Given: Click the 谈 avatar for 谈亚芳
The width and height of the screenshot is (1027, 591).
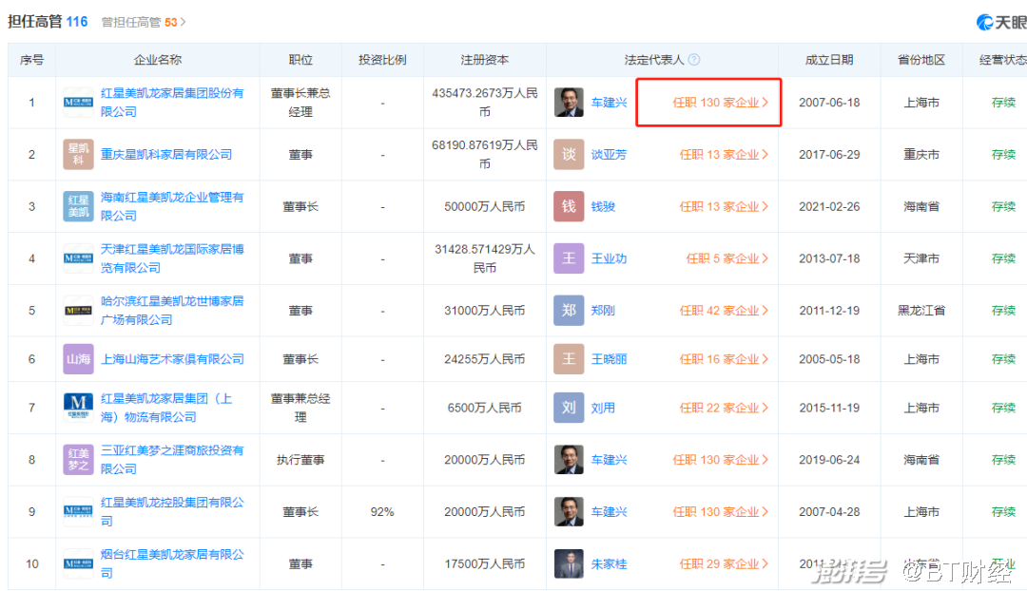Looking at the screenshot, I should [x=569, y=154].
